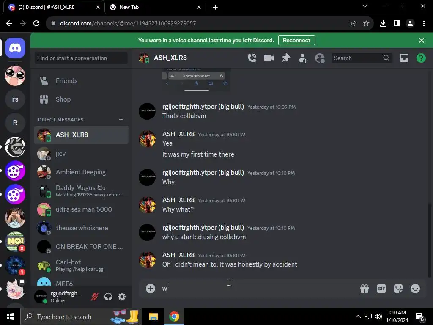Click the chat scrollbar

click(430, 240)
